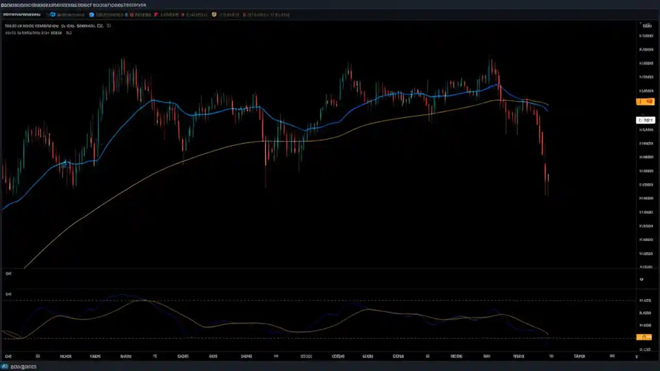Collapse the bottom oscillator pane
660x371 pixels.
click(8, 294)
